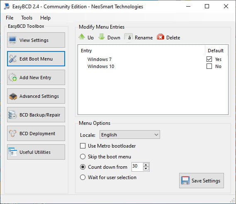236x204 pixels.
Task: Open the Help menu
Action: point(45,18)
